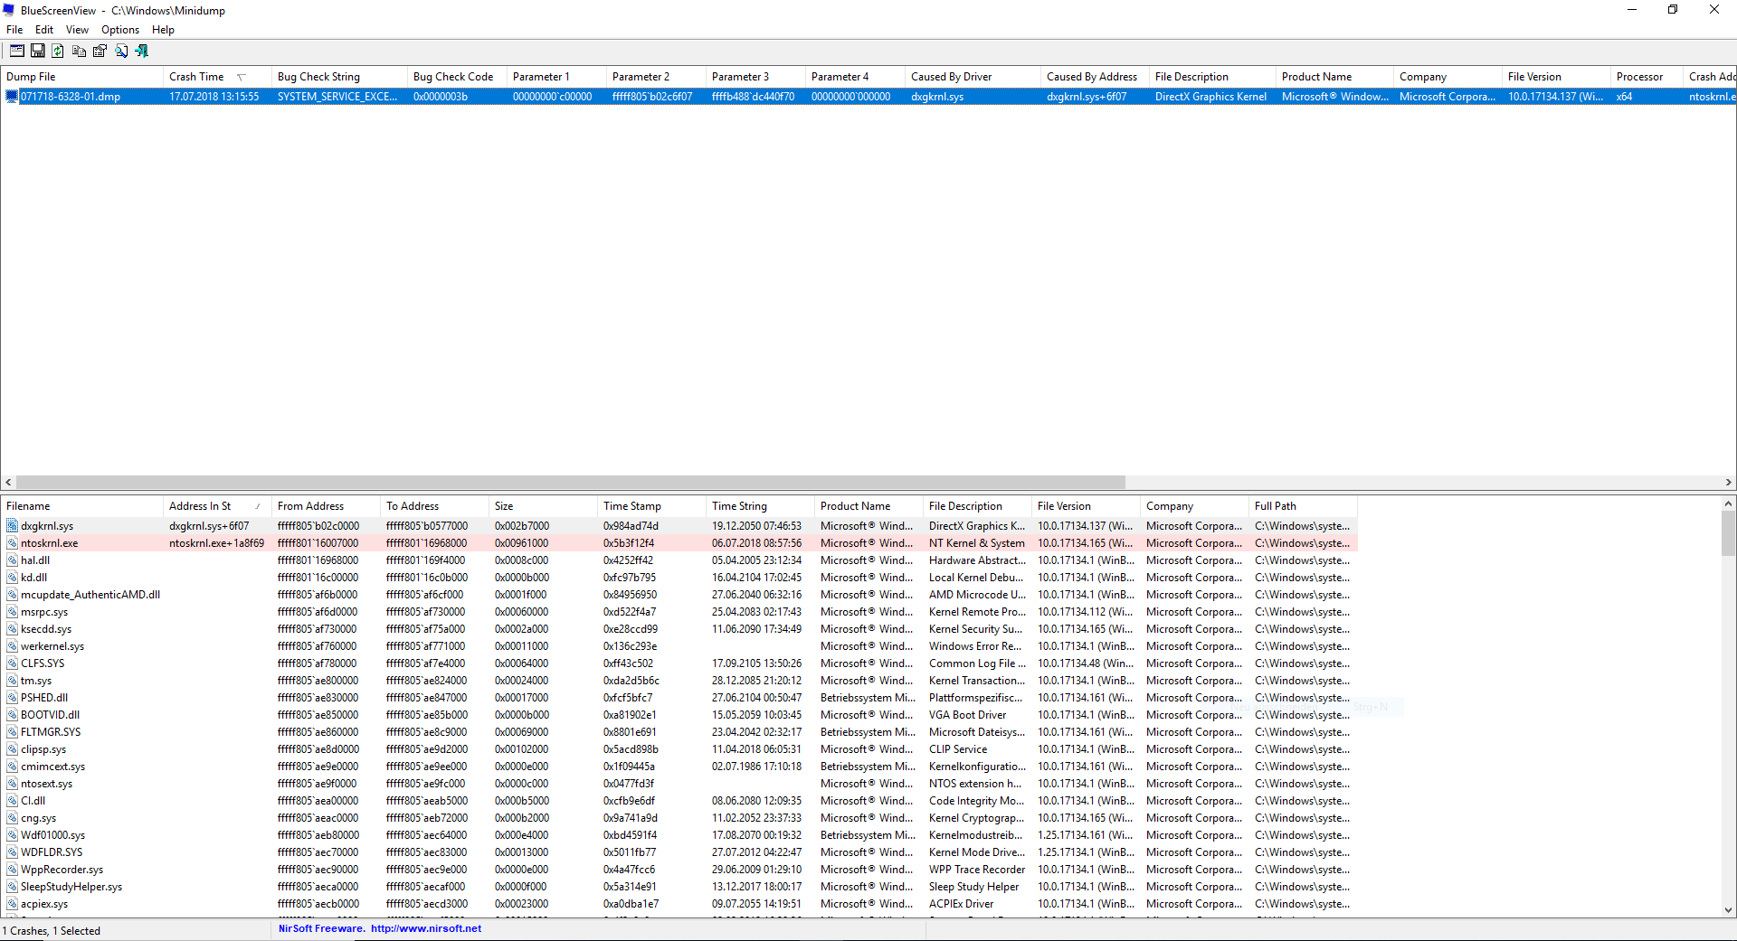Sort crashes by Dump File column header
Image resolution: width=1737 pixels, height=941 pixels.
pos(81,77)
